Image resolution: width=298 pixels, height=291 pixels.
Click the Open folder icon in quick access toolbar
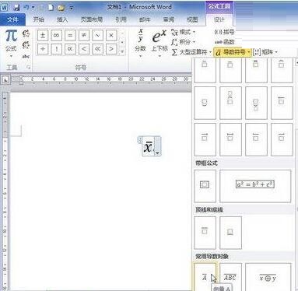click(x=61, y=8)
